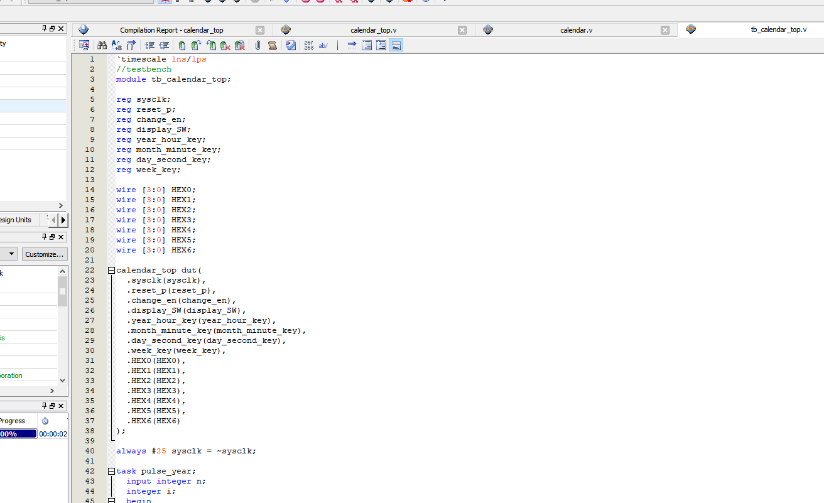824x503 pixels.
Task: Jump to matching brace icon
Action: [131, 45]
